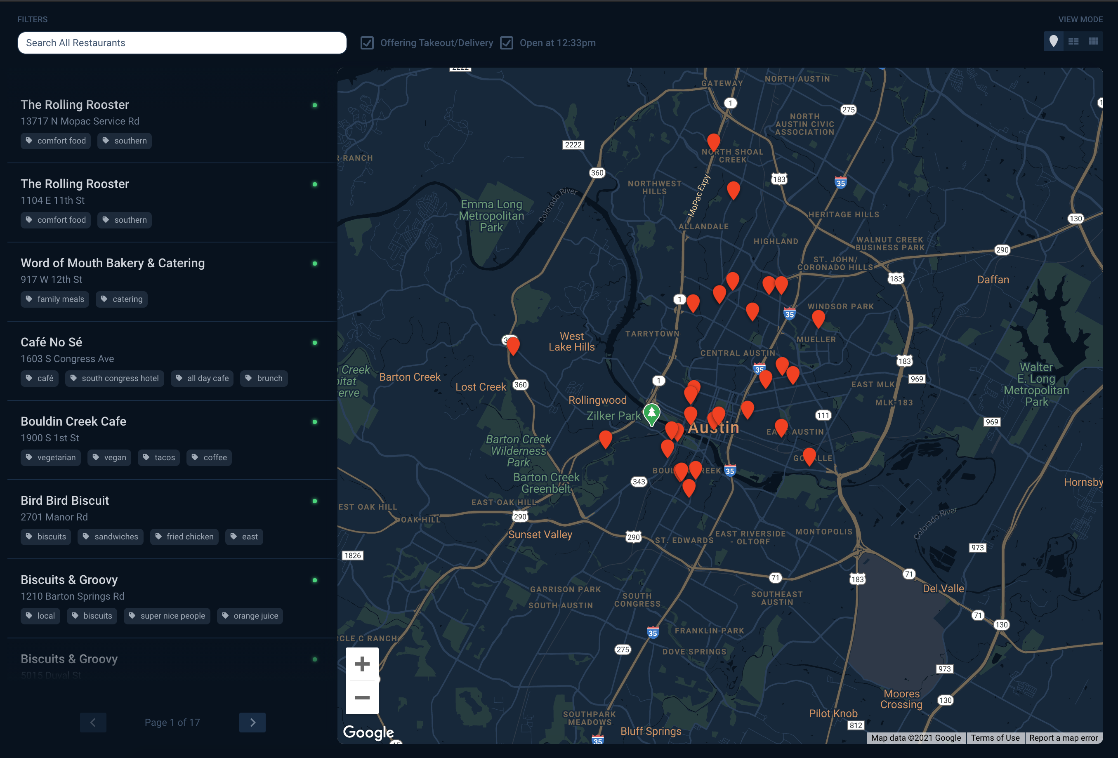The width and height of the screenshot is (1118, 758).
Task: Click Report a map error link
Action: click(x=1063, y=738)
